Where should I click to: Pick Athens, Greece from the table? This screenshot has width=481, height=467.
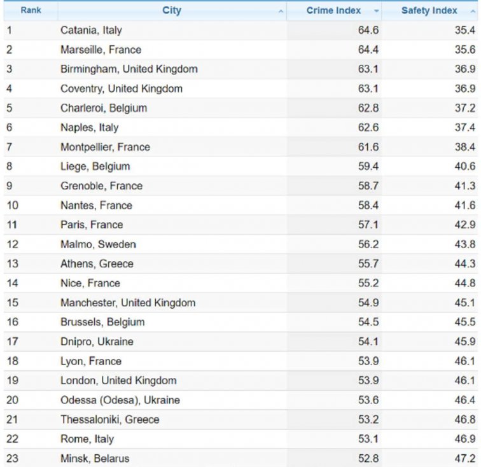(x=97, y=263)
